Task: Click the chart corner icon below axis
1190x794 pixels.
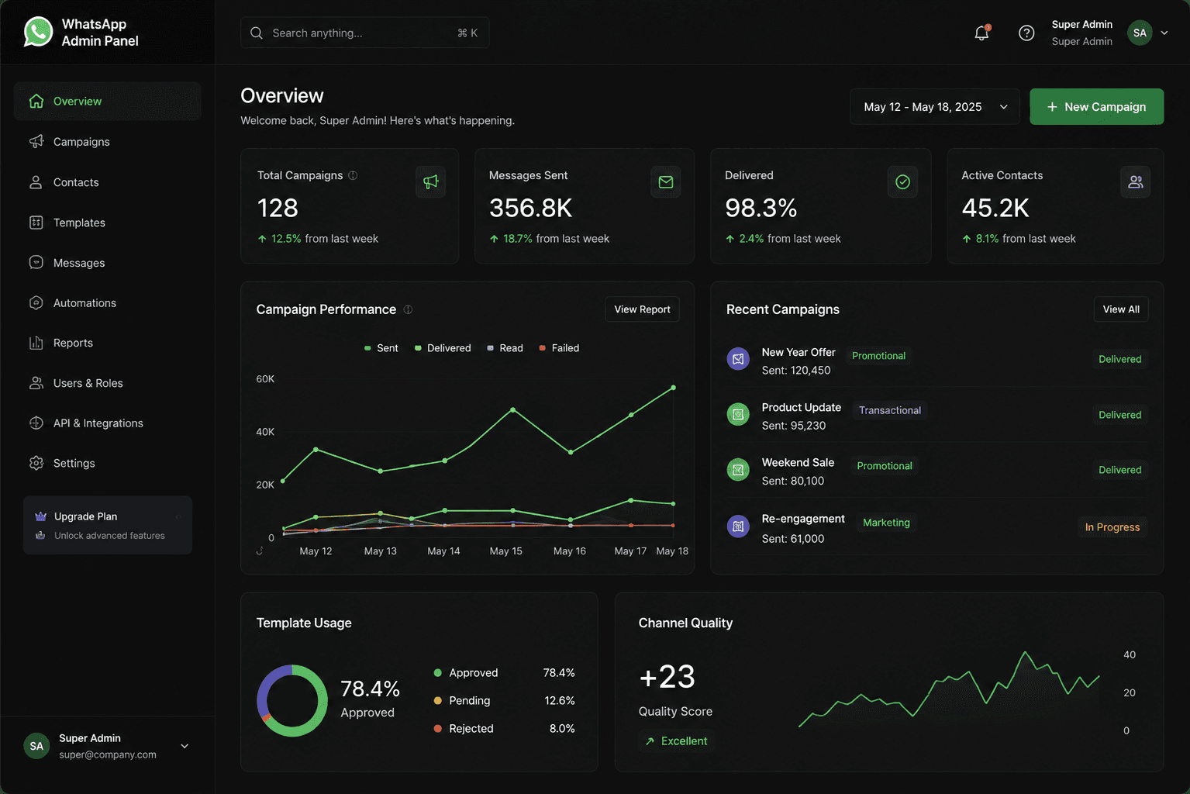Action: point(260,551)
